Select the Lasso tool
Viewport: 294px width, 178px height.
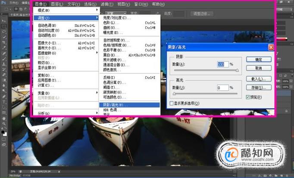[4, 32]
